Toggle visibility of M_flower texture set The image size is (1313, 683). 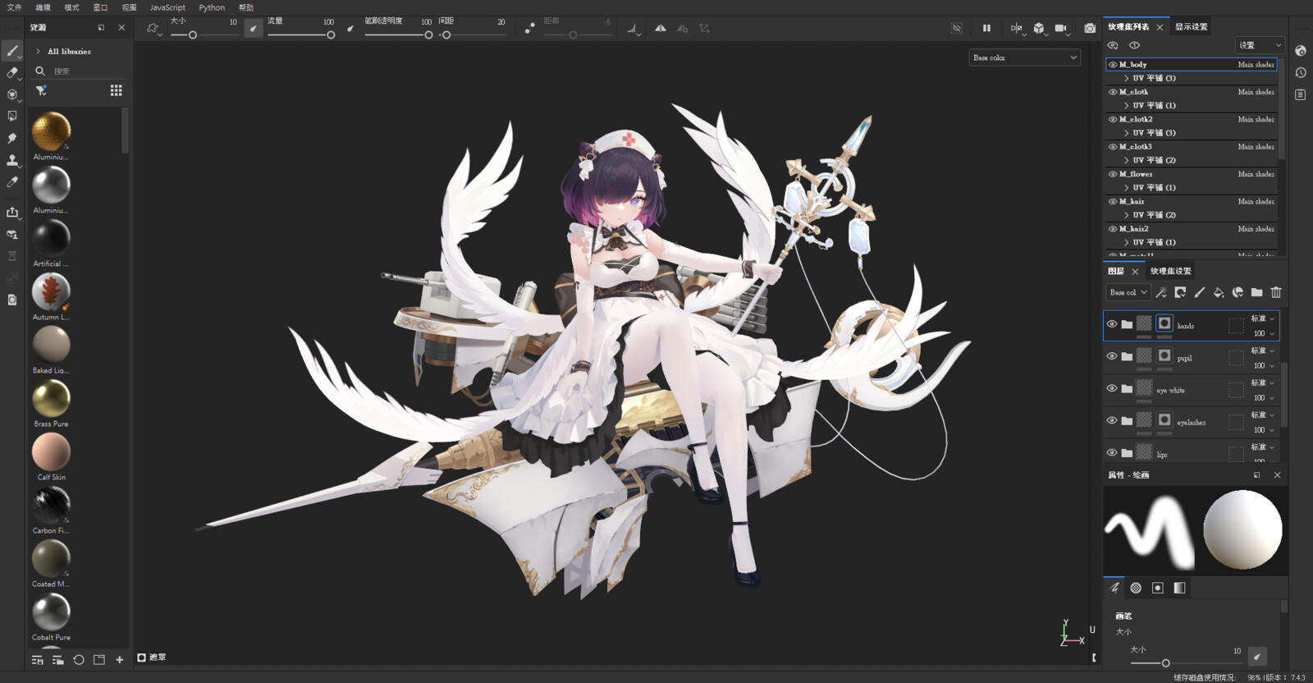tap(1113, 174)
